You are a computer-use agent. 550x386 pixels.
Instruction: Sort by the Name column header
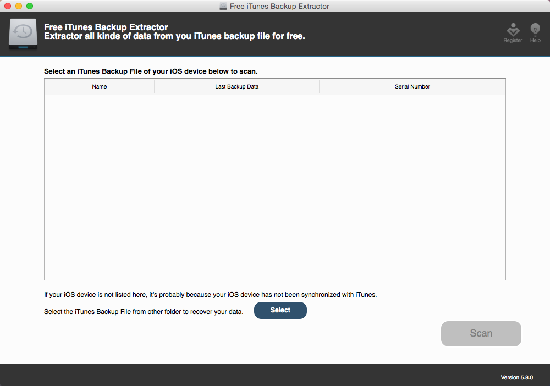(x=100, y=87)
